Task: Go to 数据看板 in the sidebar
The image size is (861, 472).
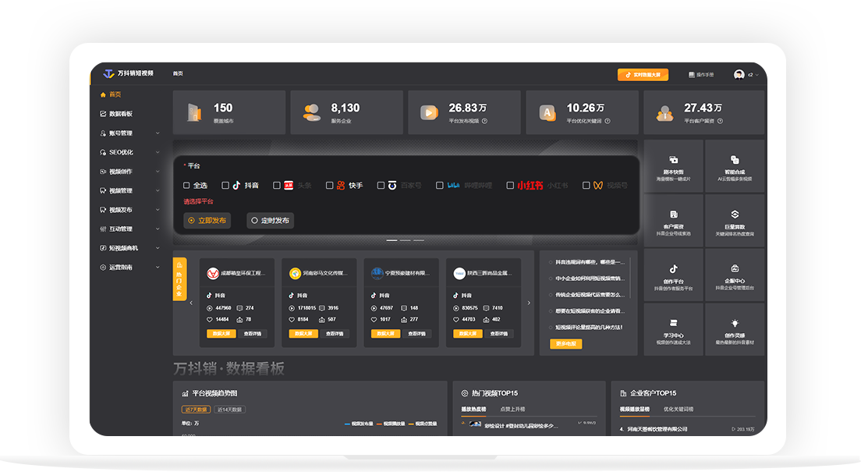Action: coord(120,114)
